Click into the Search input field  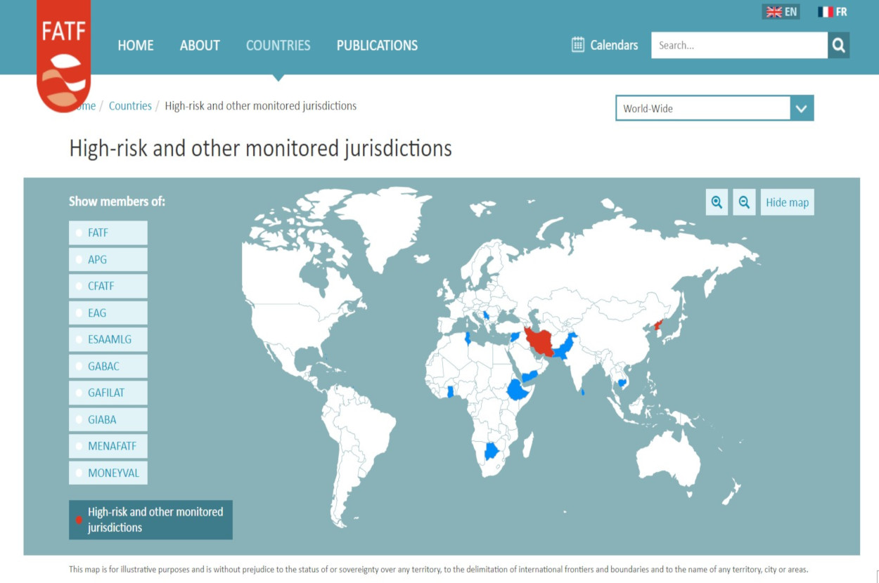[x=738, y=46]
